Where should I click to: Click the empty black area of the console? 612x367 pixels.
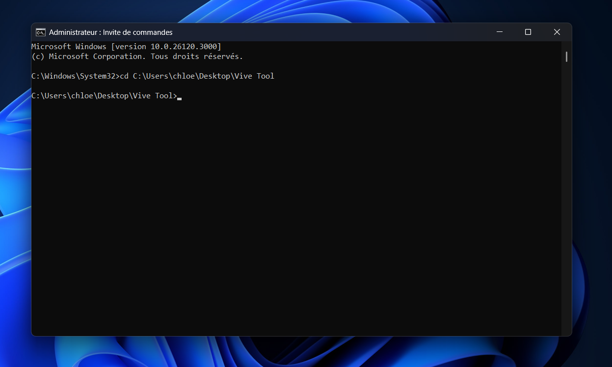click(x=294, y=221)
